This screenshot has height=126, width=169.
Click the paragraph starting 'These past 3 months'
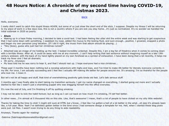click(84, 71)
